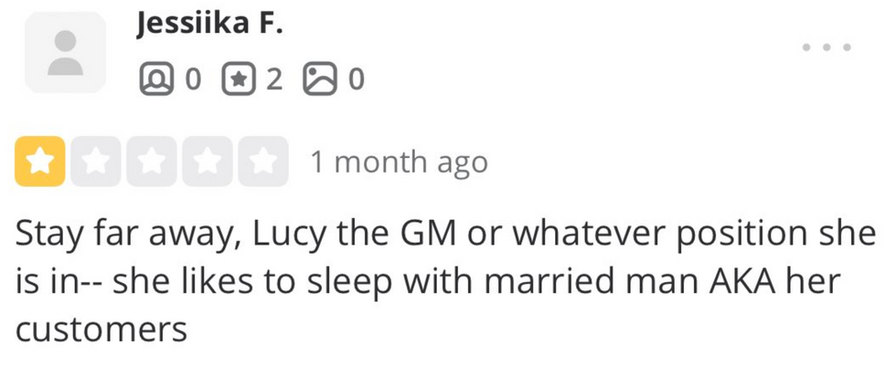Click the reviews count star icon
896x366 pixels.
[x=237, y=80]
